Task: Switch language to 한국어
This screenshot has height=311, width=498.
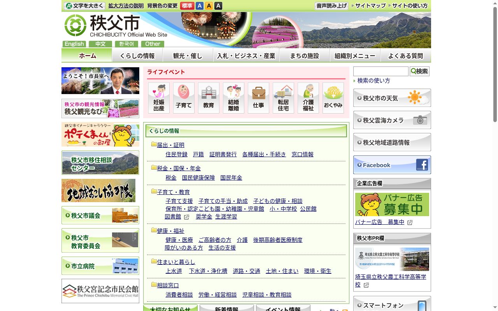Action: 126,44
